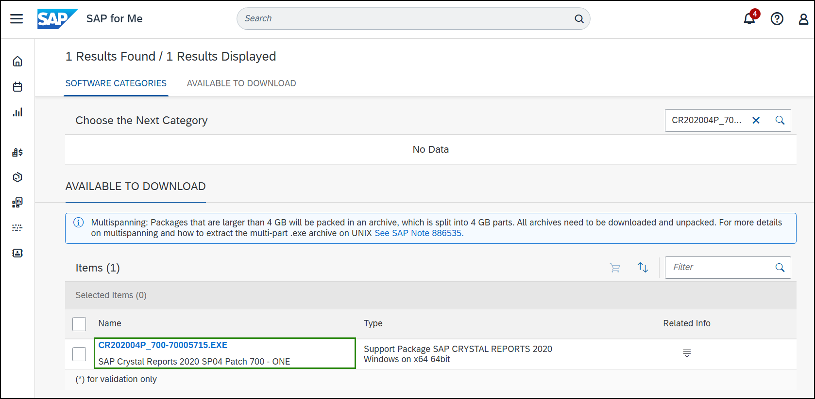815x399 pixels.
Task: Click the No Data text
Action: (431, 149)
